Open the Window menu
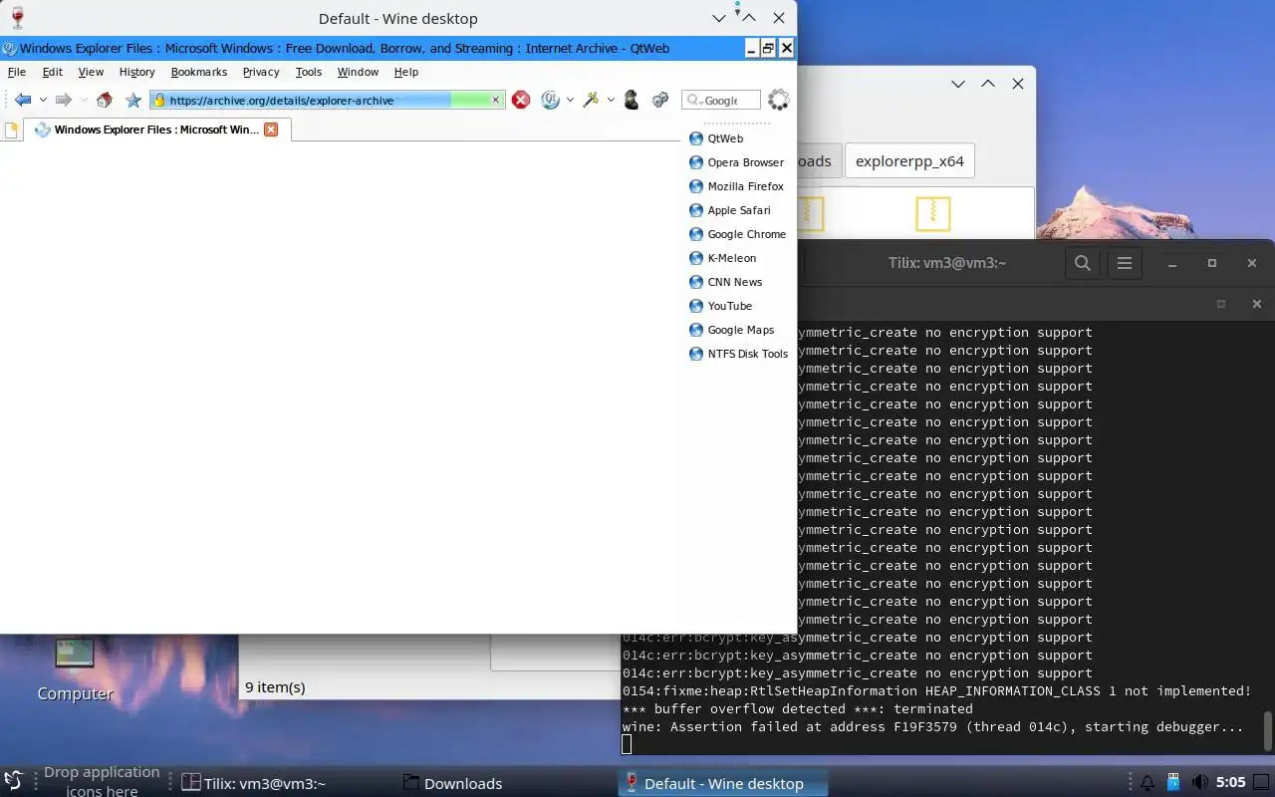This screenshot has height=797, width=1275. 358,72
